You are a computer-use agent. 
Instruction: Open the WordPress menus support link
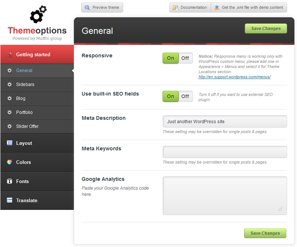pos(235,77)
